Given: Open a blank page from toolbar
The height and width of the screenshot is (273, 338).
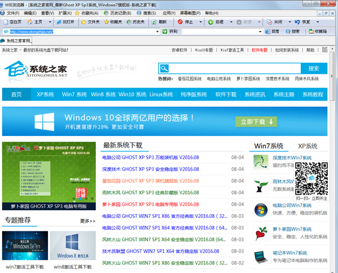Looking at the screenshot, I should 13,22.
